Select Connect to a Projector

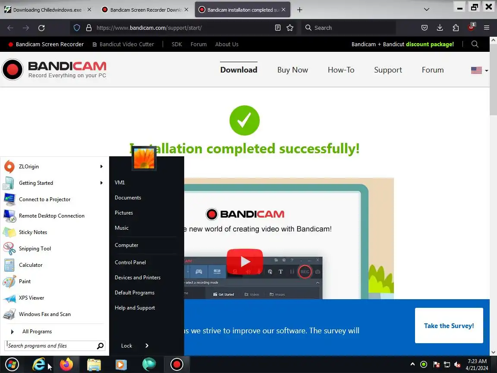53,199
